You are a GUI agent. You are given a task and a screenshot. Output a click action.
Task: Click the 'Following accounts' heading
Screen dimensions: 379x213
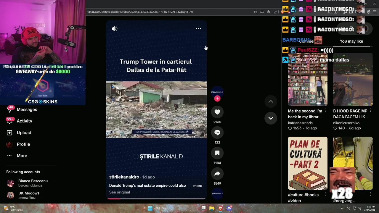[x=23, y=172]
